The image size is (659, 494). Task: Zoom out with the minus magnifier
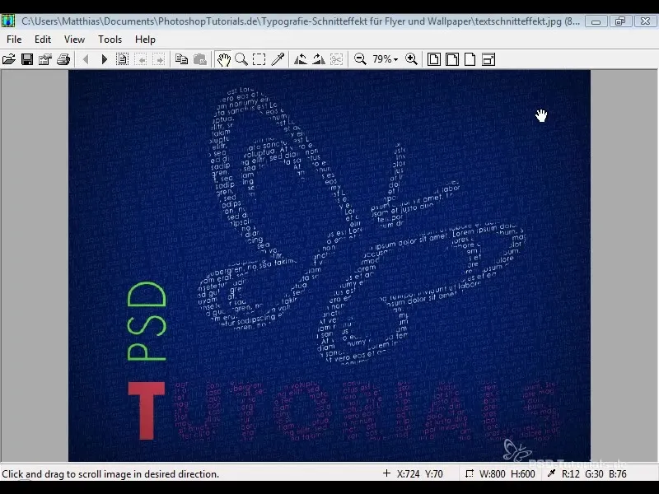[360, 59]
